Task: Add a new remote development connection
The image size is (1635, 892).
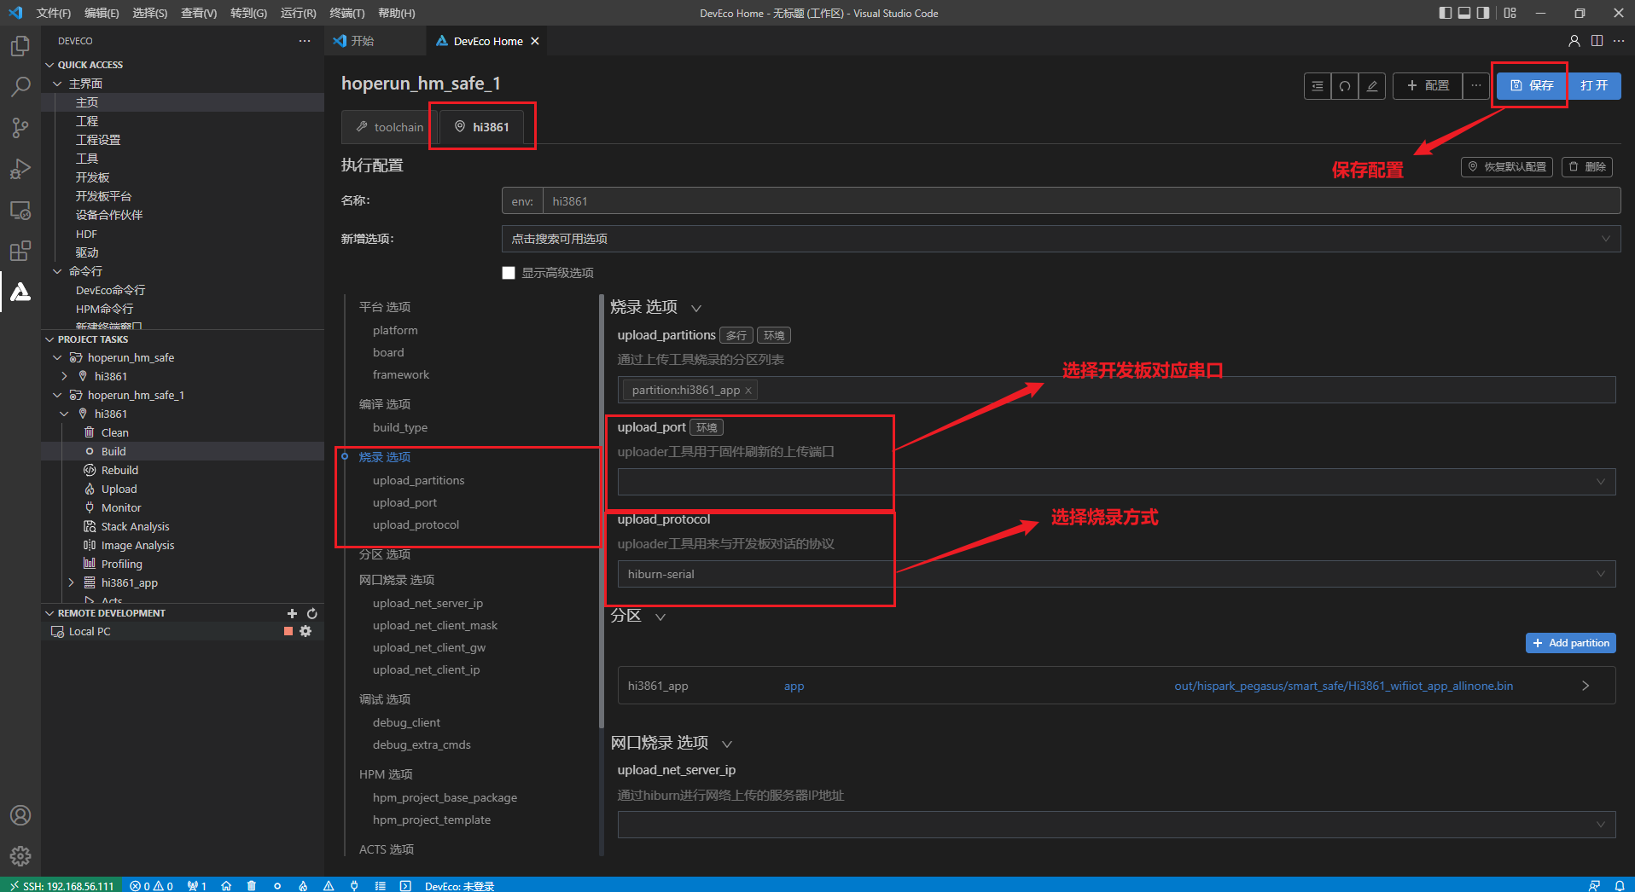Action: (292, 613)
